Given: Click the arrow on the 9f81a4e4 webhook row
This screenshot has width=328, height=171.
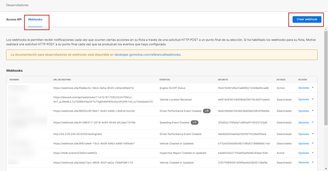Looking at the screenshot, I should tap(313, 143).
